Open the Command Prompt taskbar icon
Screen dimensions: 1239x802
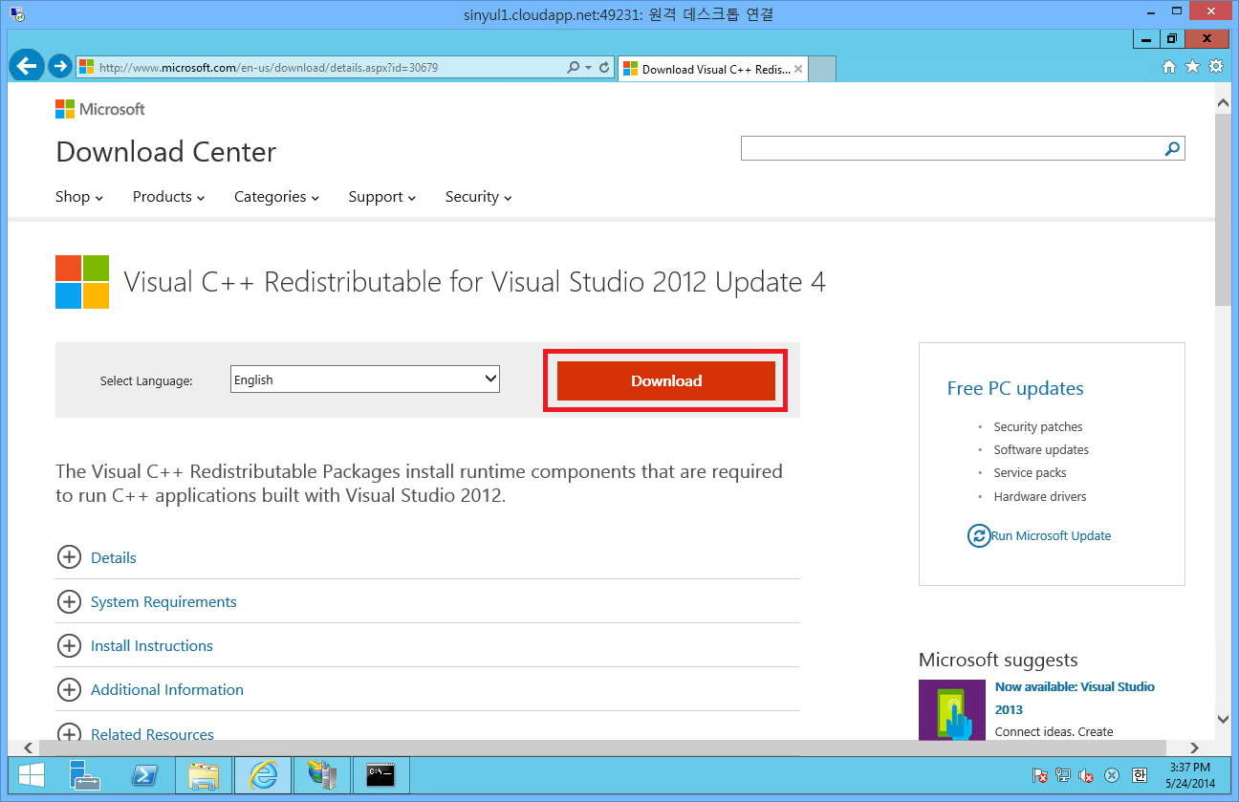click(x=380, y=774)
